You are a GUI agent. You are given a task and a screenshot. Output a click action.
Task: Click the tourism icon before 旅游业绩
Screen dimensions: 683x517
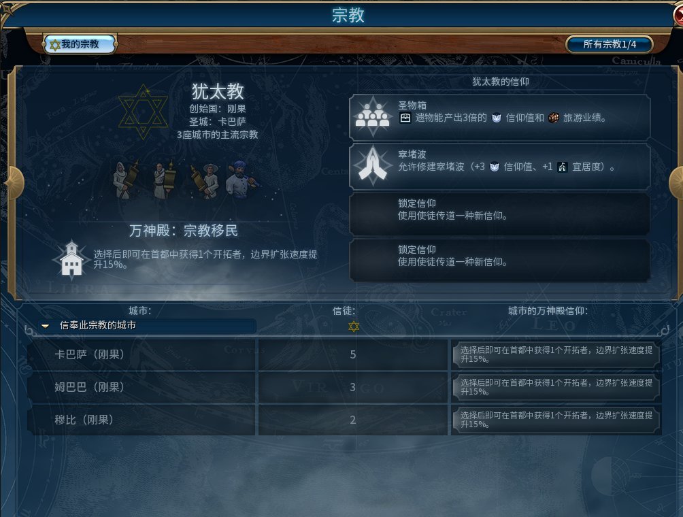pos(553,118)
